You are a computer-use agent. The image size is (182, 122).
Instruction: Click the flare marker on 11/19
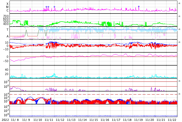(139, 7)
